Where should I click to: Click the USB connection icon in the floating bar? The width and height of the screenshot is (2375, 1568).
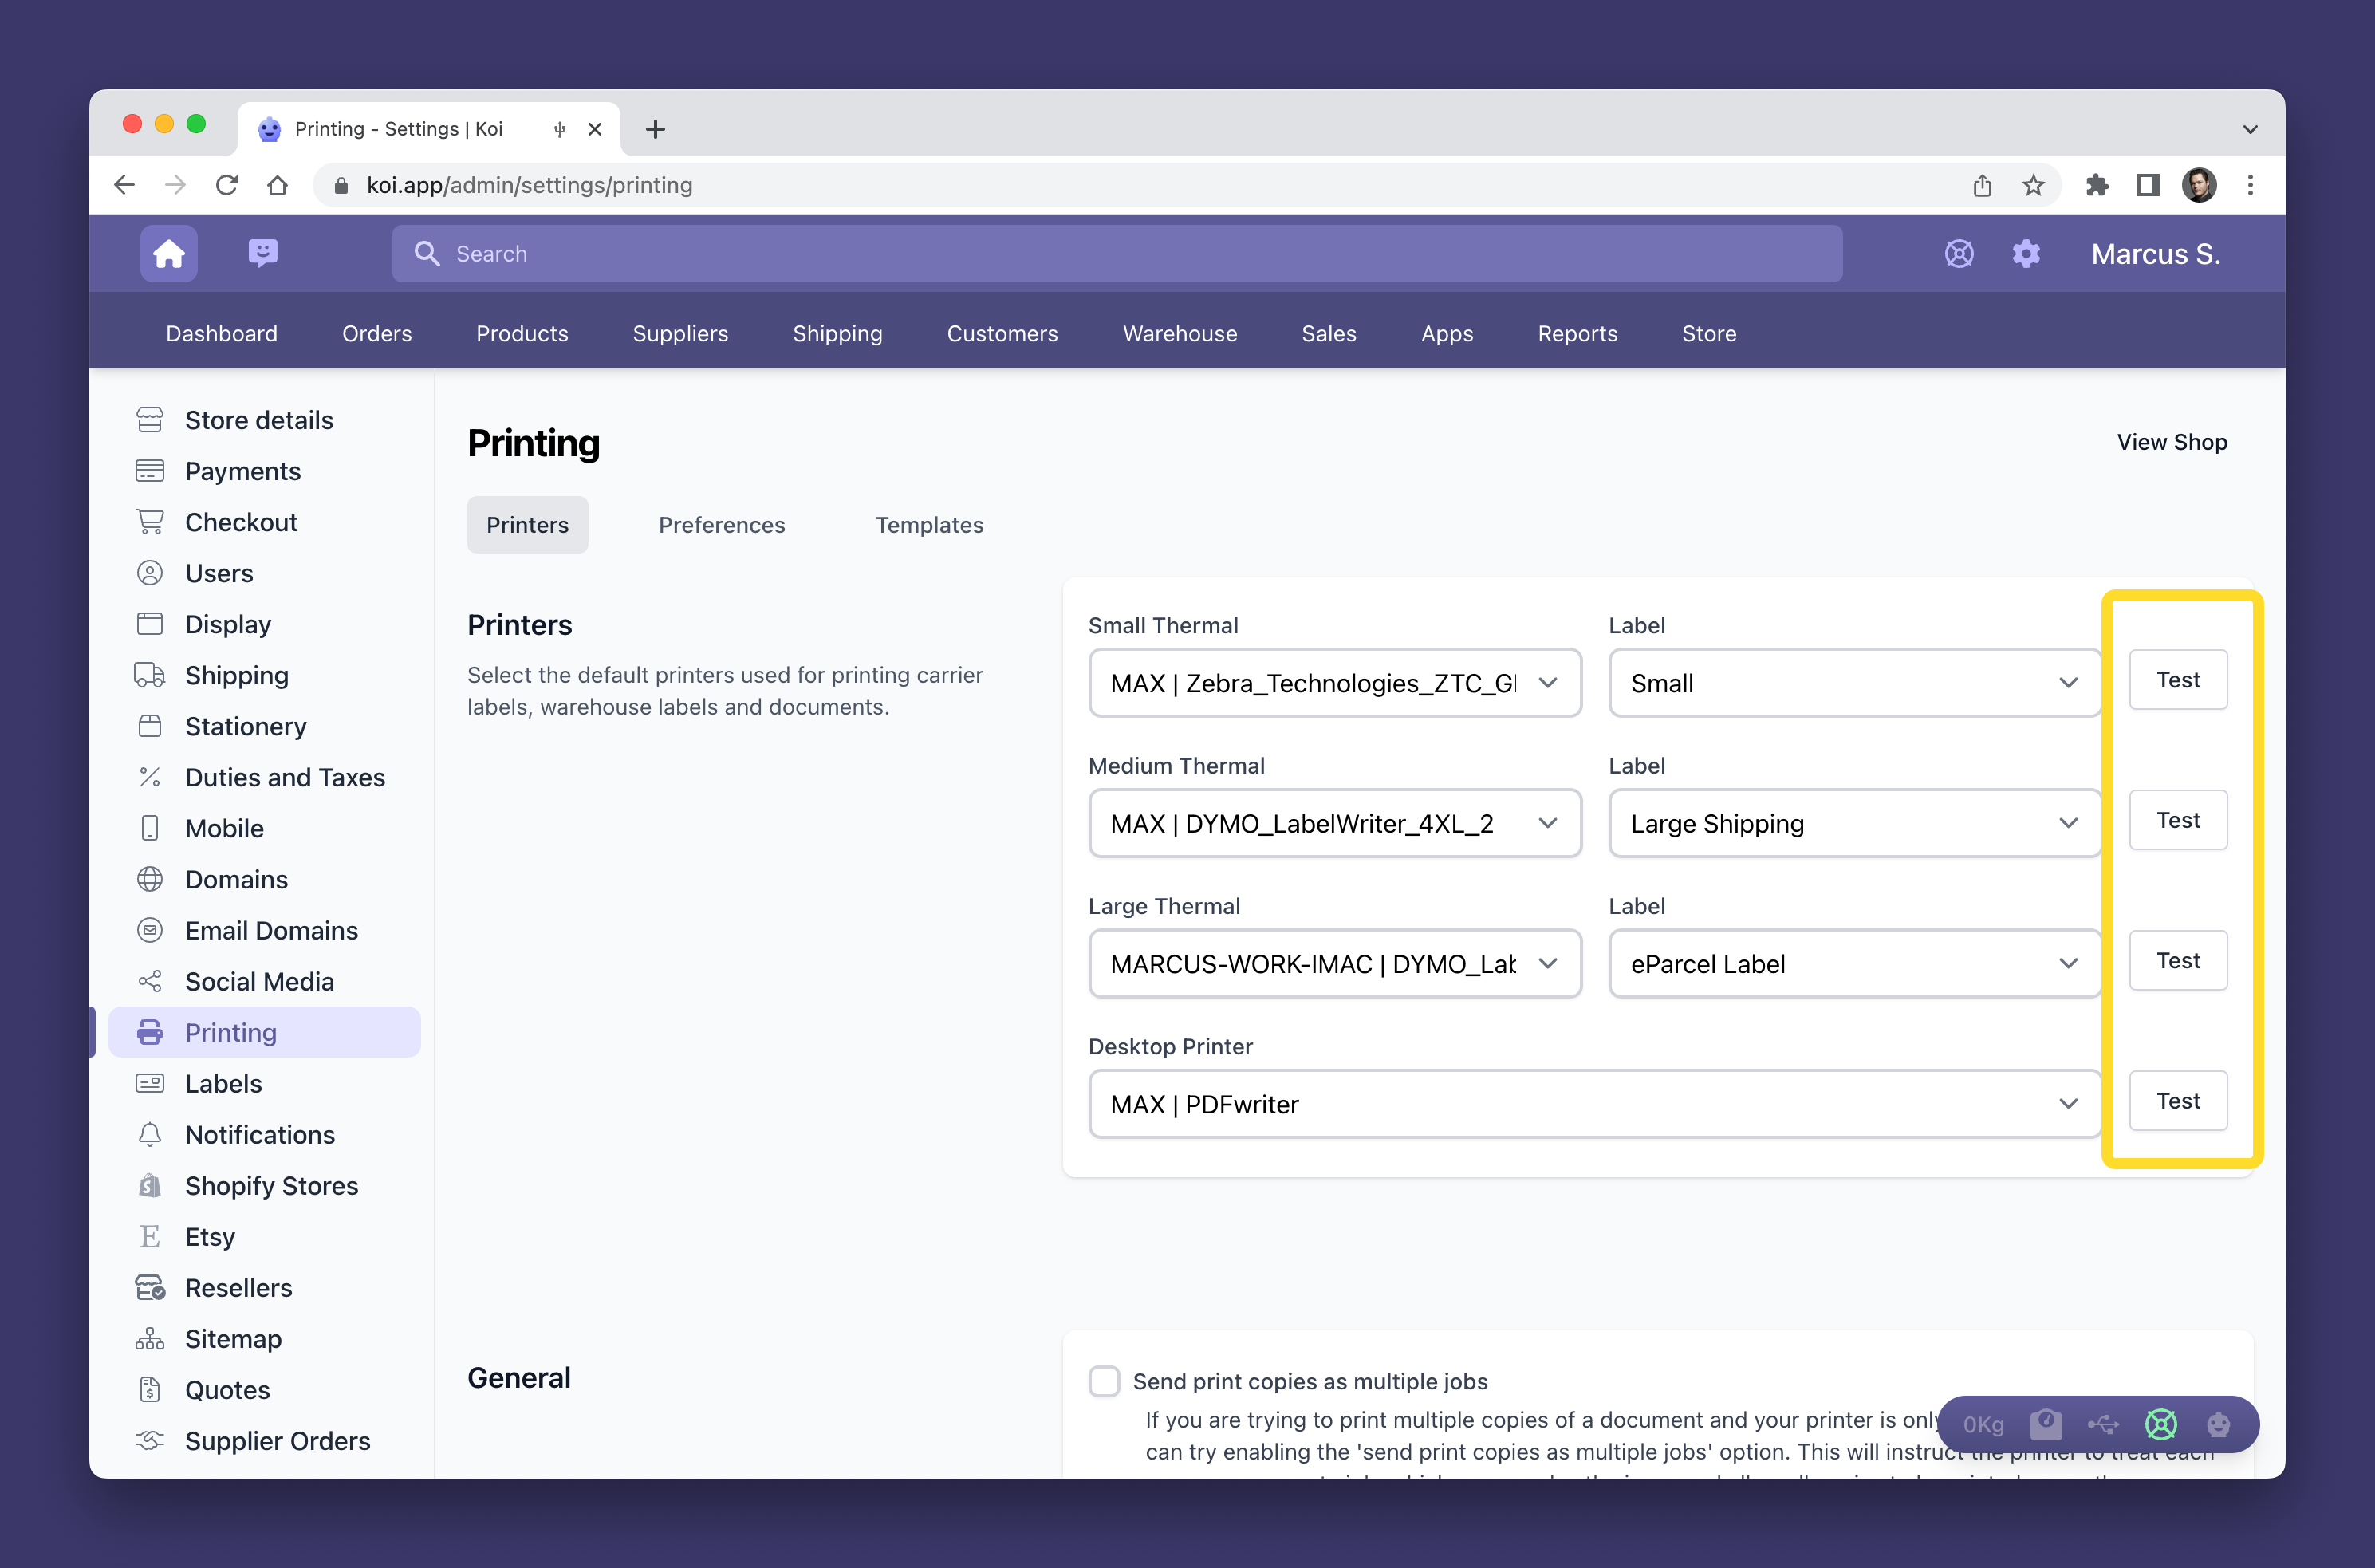2102,1424
